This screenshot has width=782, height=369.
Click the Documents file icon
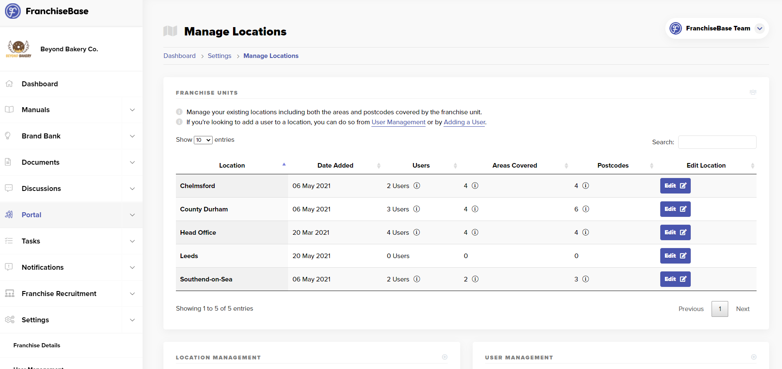point(8,162)
